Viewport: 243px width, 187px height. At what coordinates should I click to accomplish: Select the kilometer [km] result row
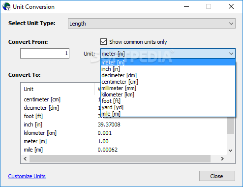40,133
